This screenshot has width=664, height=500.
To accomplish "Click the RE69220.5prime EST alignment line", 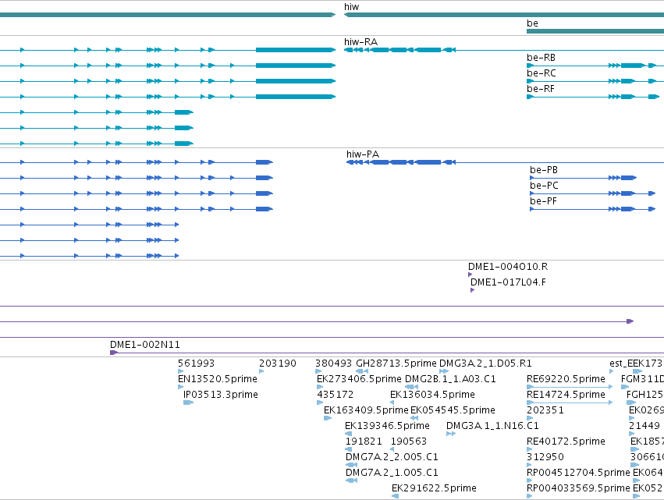I will pyautogui.click(x=570, y=387).
